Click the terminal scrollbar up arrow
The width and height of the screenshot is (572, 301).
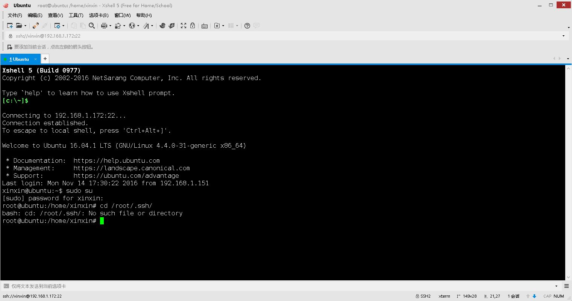point(569,68)
